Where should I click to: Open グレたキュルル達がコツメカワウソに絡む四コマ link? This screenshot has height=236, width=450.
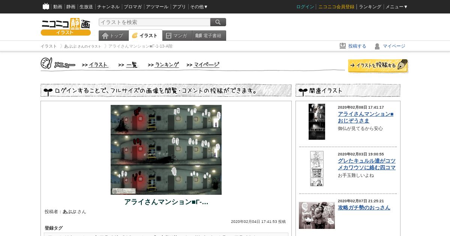[367, 164]
